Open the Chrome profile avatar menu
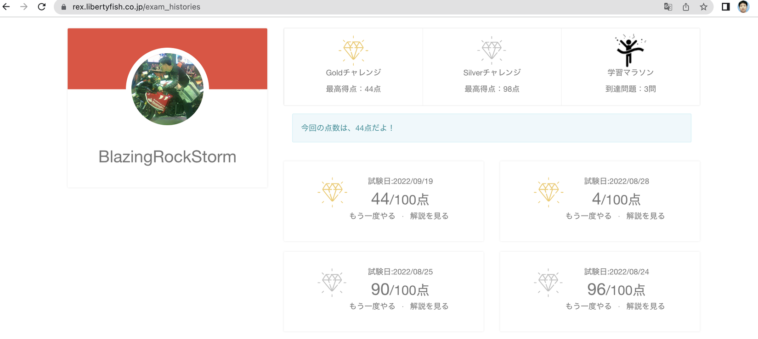The image size is (758, 339). 743,7
